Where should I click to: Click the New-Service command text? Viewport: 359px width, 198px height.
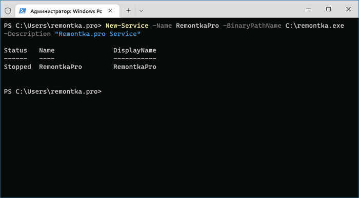127,26
